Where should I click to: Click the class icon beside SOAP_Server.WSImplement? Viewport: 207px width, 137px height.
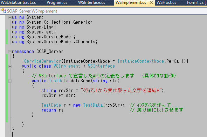tap(4, 11)
